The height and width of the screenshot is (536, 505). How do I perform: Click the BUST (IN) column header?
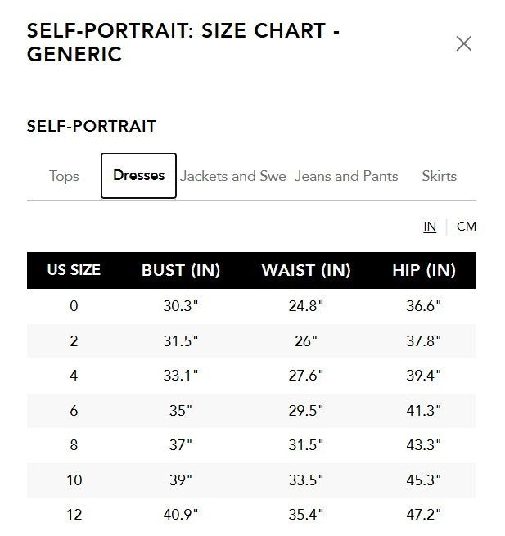pos(181,270)
